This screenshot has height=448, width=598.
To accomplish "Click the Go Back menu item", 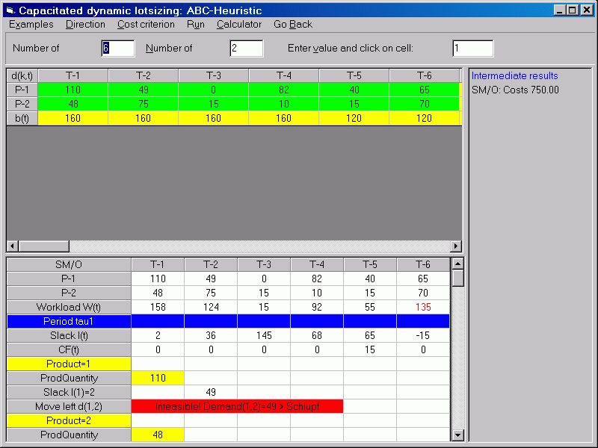I will pyautogui.click(x=293, y=25).
